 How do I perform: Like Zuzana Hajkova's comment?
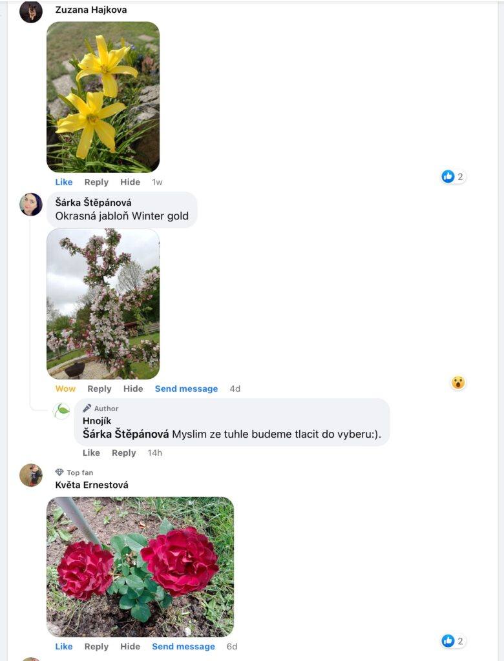pyautogui.click(x=64, y=182)
